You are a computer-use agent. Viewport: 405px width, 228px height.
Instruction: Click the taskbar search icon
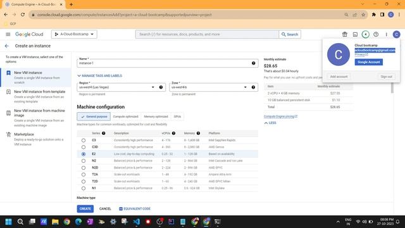point(20,222)
